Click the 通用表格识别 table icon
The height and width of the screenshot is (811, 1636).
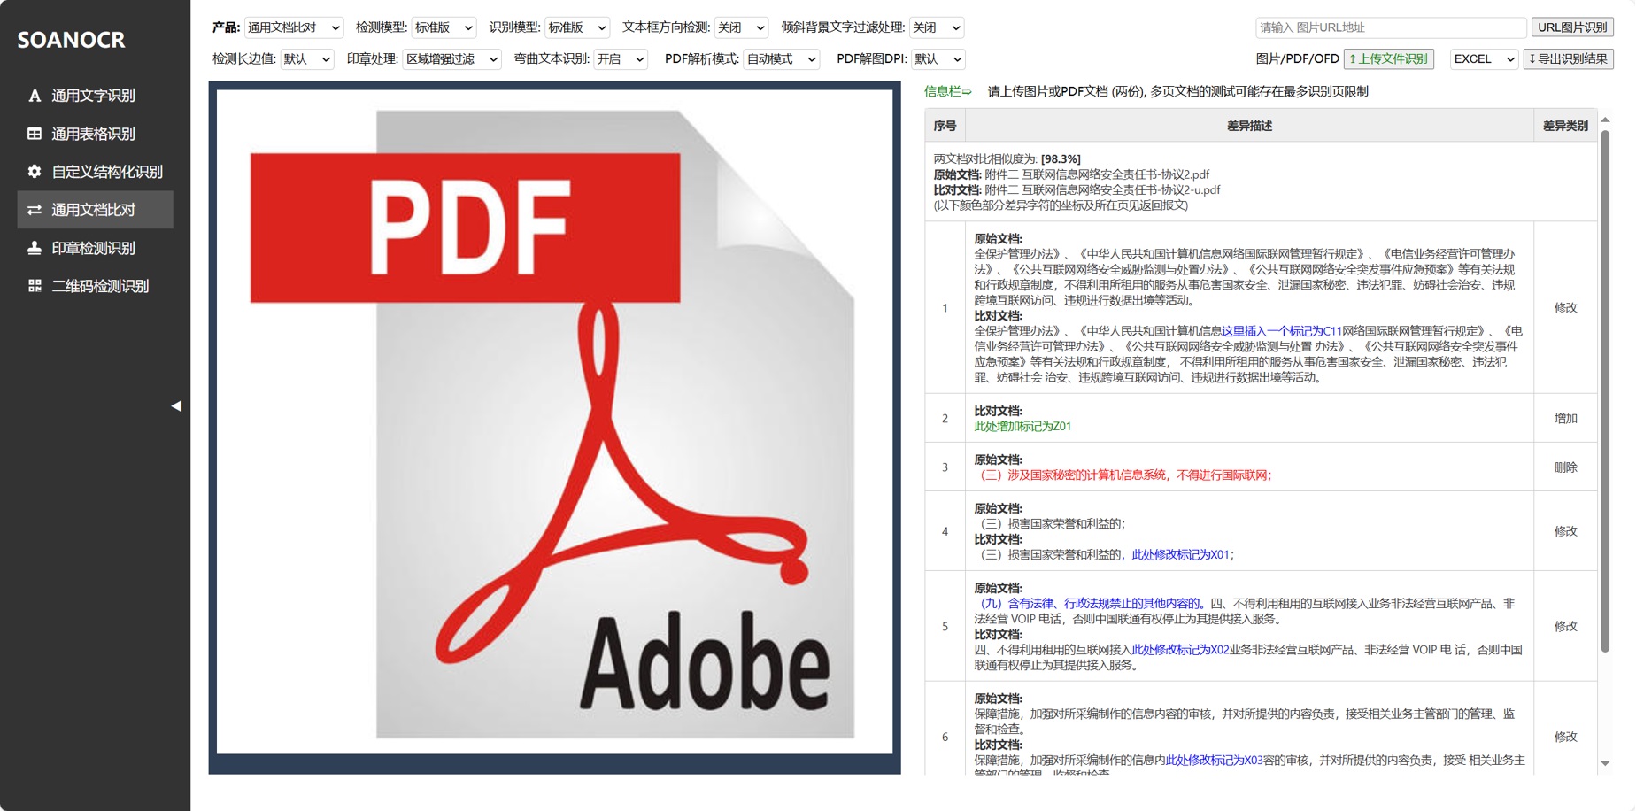click(x=35, y=134)
